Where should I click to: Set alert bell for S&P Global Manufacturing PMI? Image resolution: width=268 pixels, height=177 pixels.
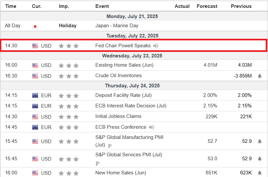coord(259,141)
